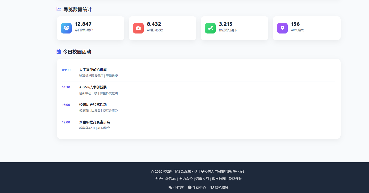Click the 09:00 time label

tap(66, 70)
